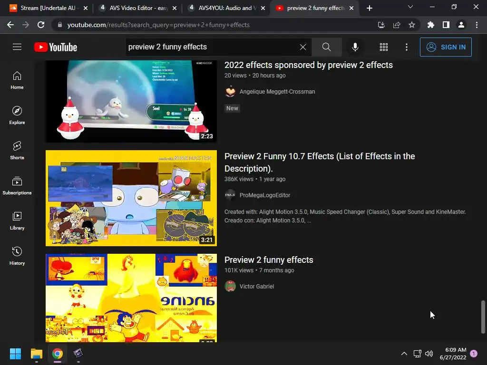Share this page from the address bar
This screenshot has height=365, width=487.
point(396,25)
